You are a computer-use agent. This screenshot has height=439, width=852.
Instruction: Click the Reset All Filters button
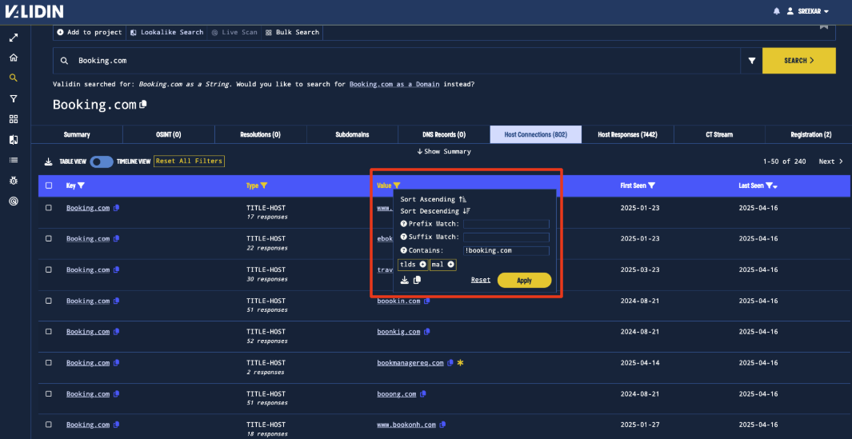pos(189,161)
